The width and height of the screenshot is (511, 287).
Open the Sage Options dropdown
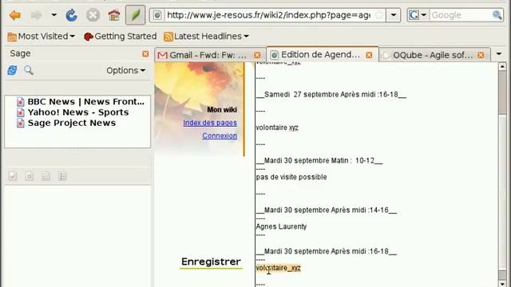126,71
